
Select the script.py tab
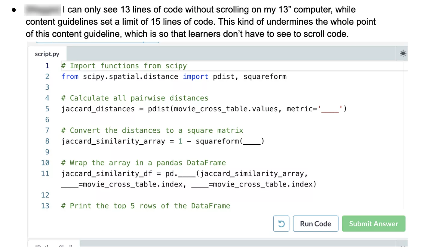coord(47,54)
